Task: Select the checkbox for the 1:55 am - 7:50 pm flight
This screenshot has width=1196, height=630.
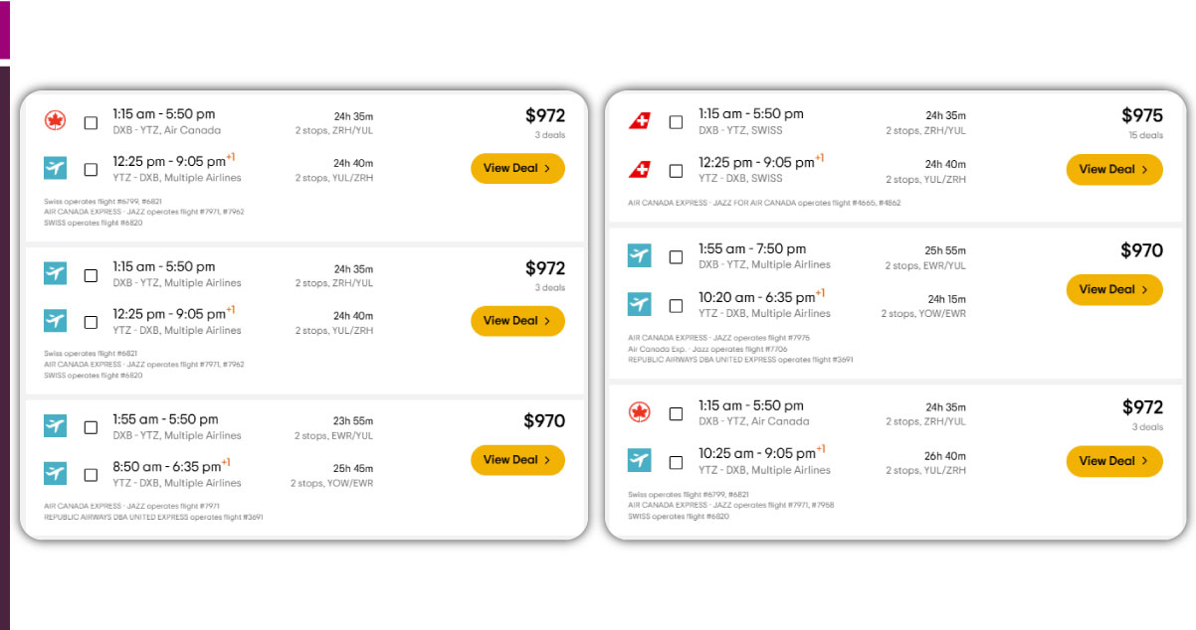Action: point(675,255)
